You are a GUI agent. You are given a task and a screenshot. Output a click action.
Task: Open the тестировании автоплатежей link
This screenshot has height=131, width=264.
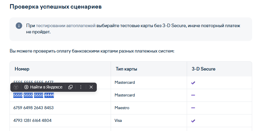tap(66, 26)
